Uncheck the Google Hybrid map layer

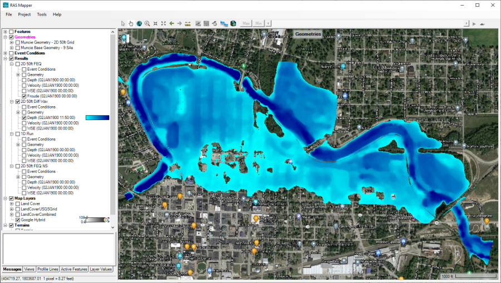click(x=18, y=220)
